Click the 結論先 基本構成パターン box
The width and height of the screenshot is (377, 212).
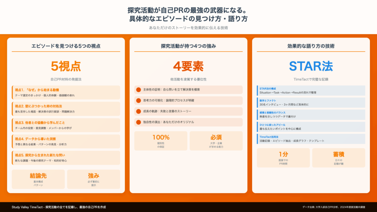point(38,179)
